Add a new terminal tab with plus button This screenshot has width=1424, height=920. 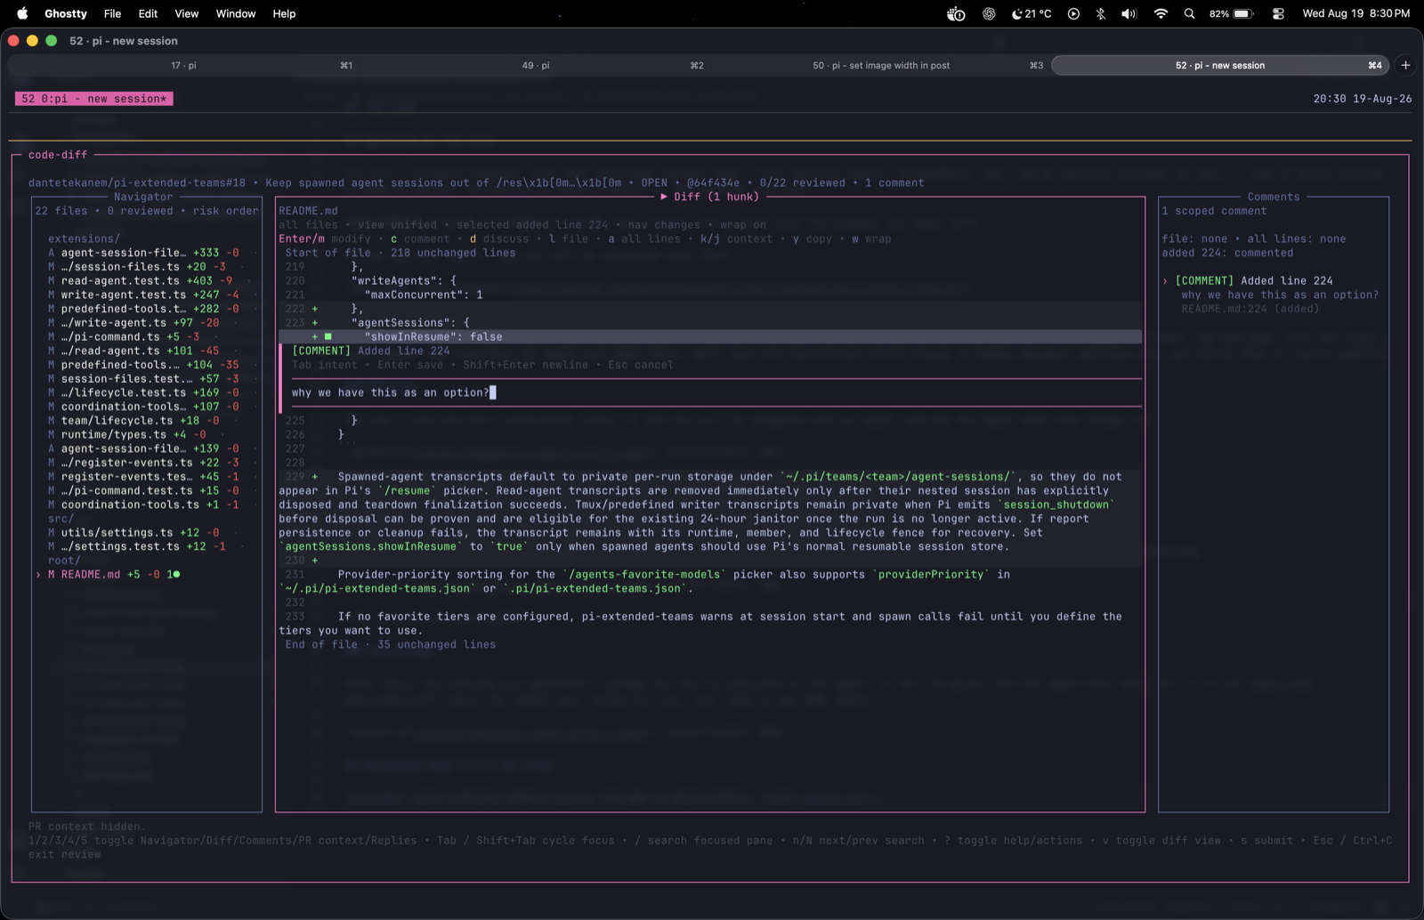(1405, 65)
